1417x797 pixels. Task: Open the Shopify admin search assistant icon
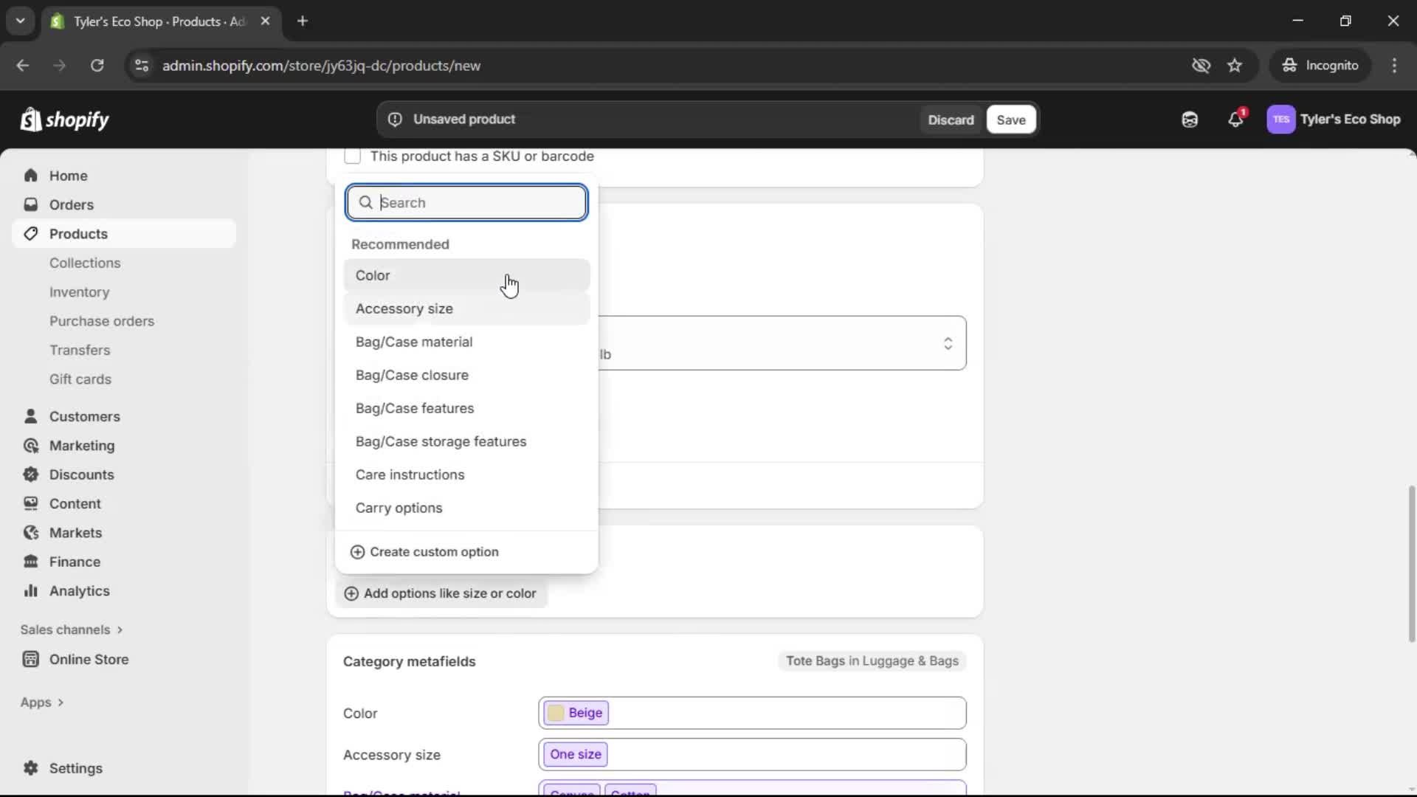coord(1190,119)
